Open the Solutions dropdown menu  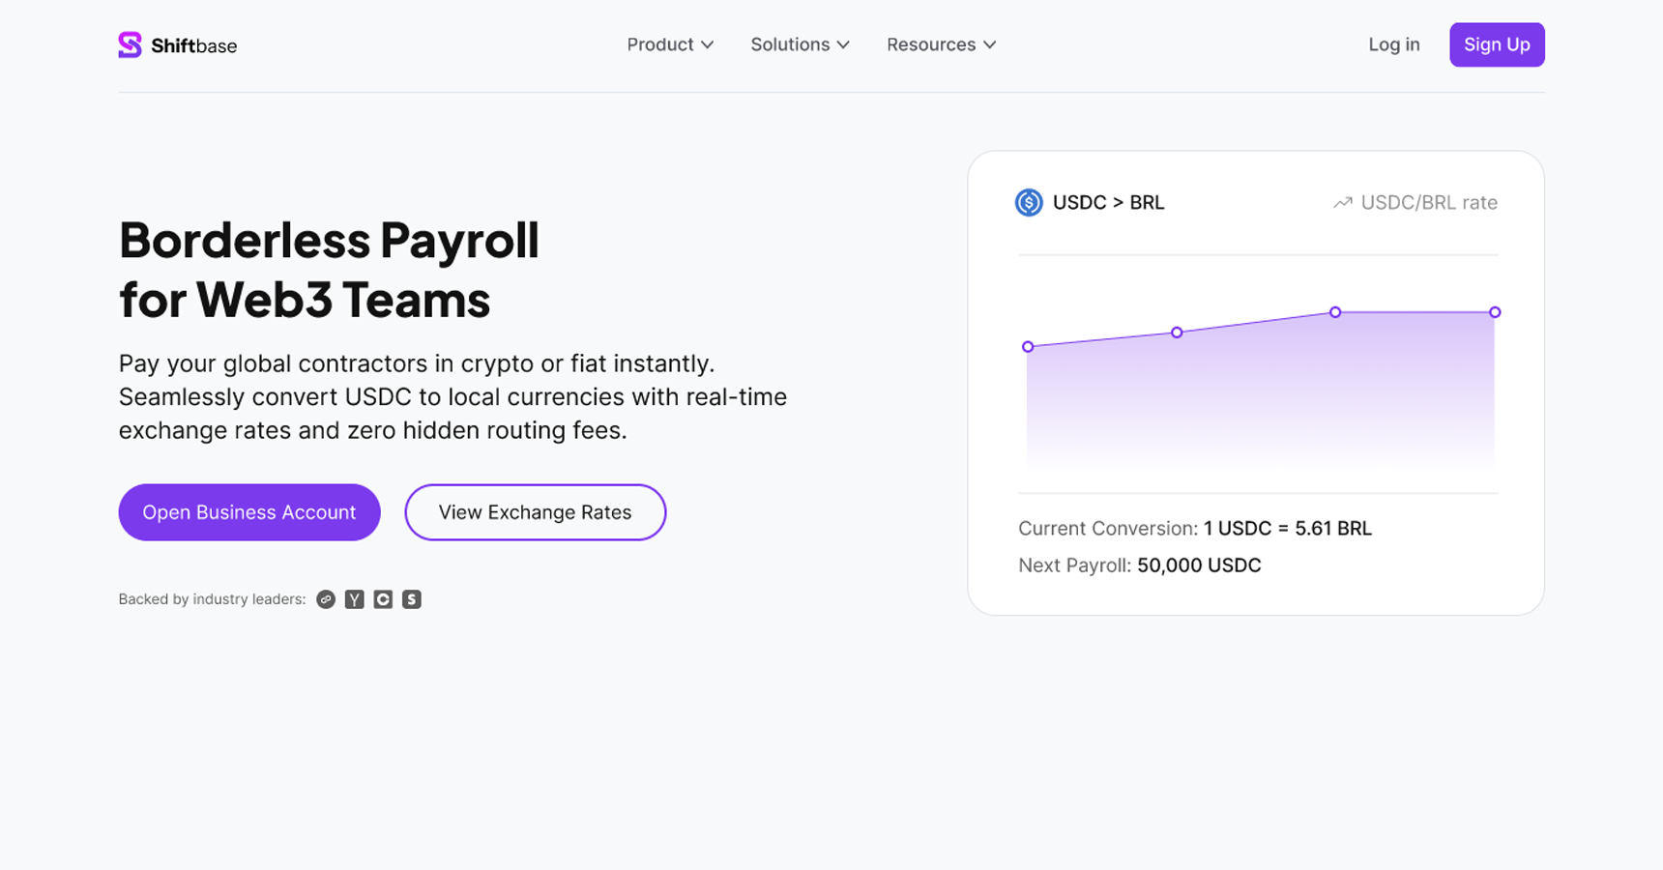[800, 44]
